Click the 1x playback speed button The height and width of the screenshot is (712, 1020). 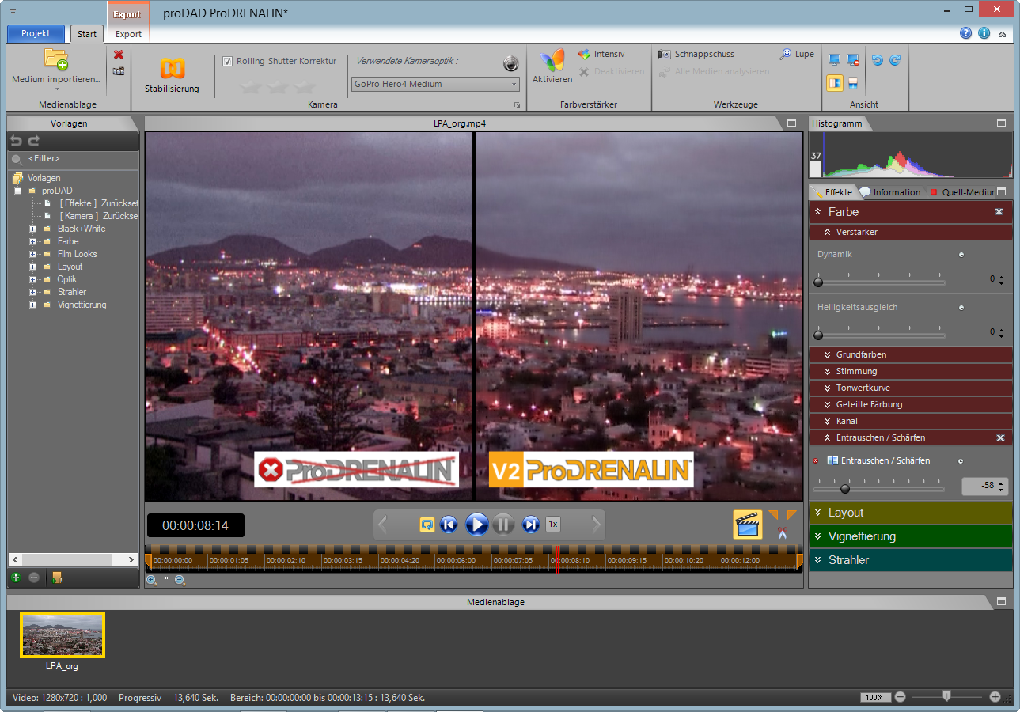click(x=553, y=524)
